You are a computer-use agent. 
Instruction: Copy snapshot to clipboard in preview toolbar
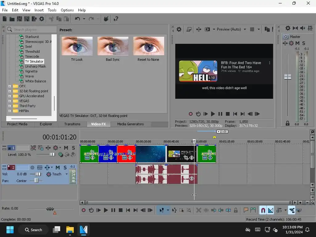pos(267,29)
